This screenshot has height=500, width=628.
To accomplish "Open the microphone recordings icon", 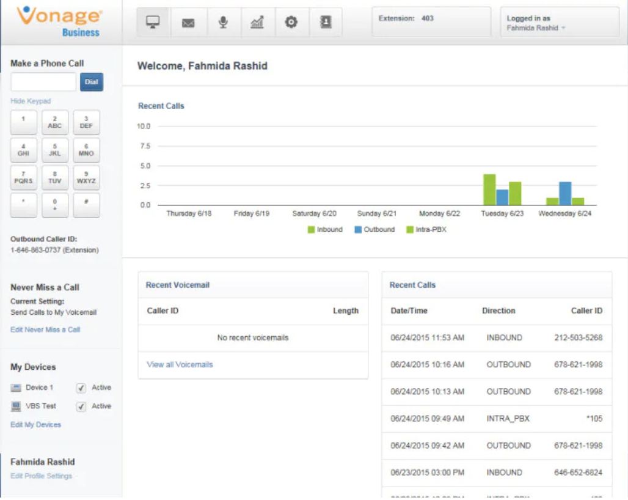I will (223, 22).
